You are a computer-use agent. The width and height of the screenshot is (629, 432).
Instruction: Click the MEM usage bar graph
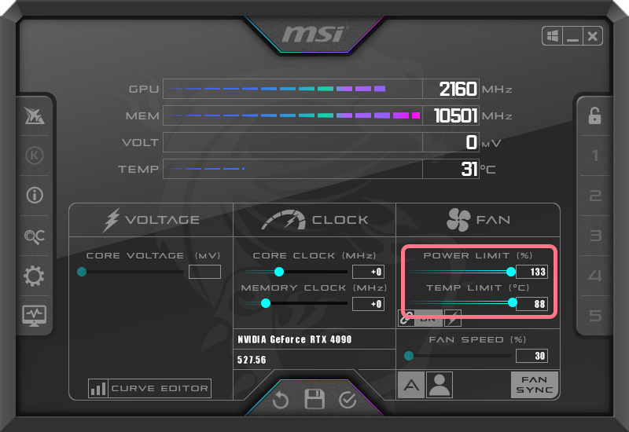(x=292, y=115)
